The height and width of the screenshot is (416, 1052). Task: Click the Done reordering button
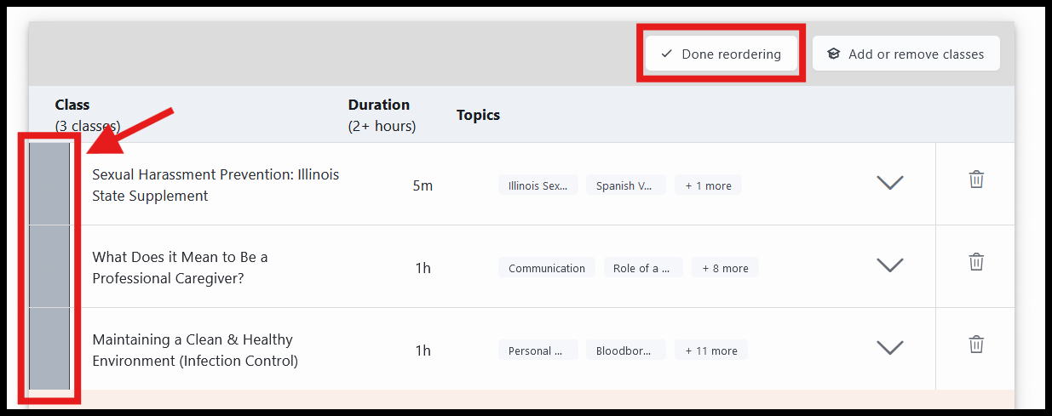pos(721,54)
